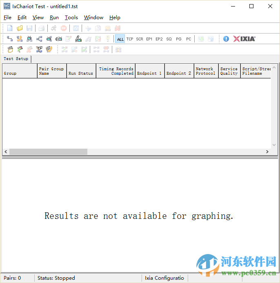Click the red Stop sign icon
This screenshot has height=283, width=280.
click(x=64, y=28)
